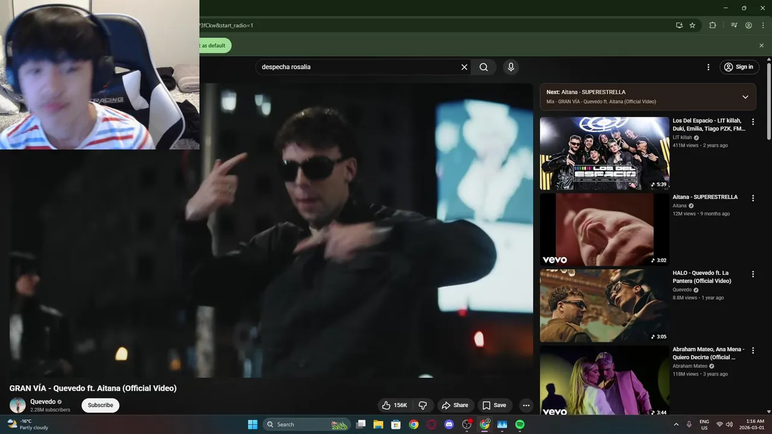
Task: Bookmark this page with star icon
Action: pyautogui.click(x=692, y=25)
